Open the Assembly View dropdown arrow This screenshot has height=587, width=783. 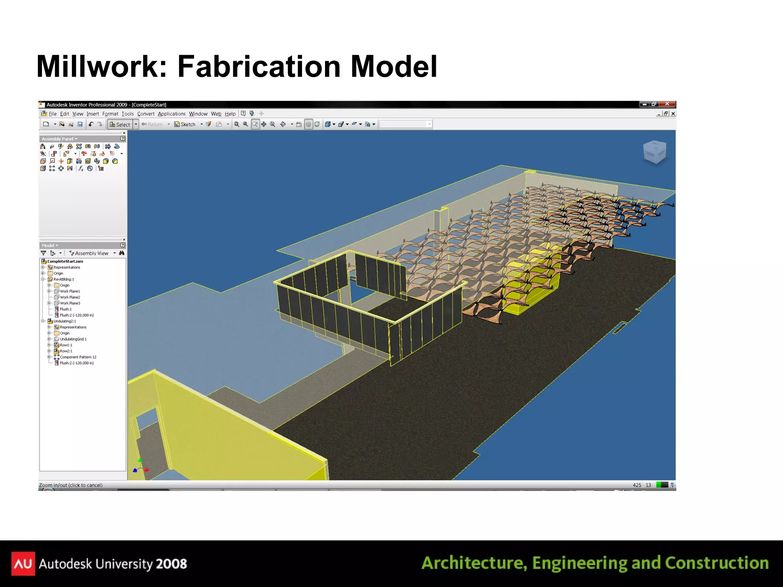115,253
